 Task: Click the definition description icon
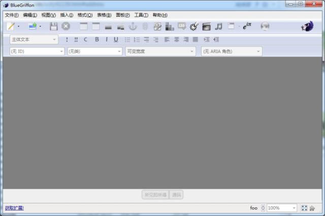point(156,40)
